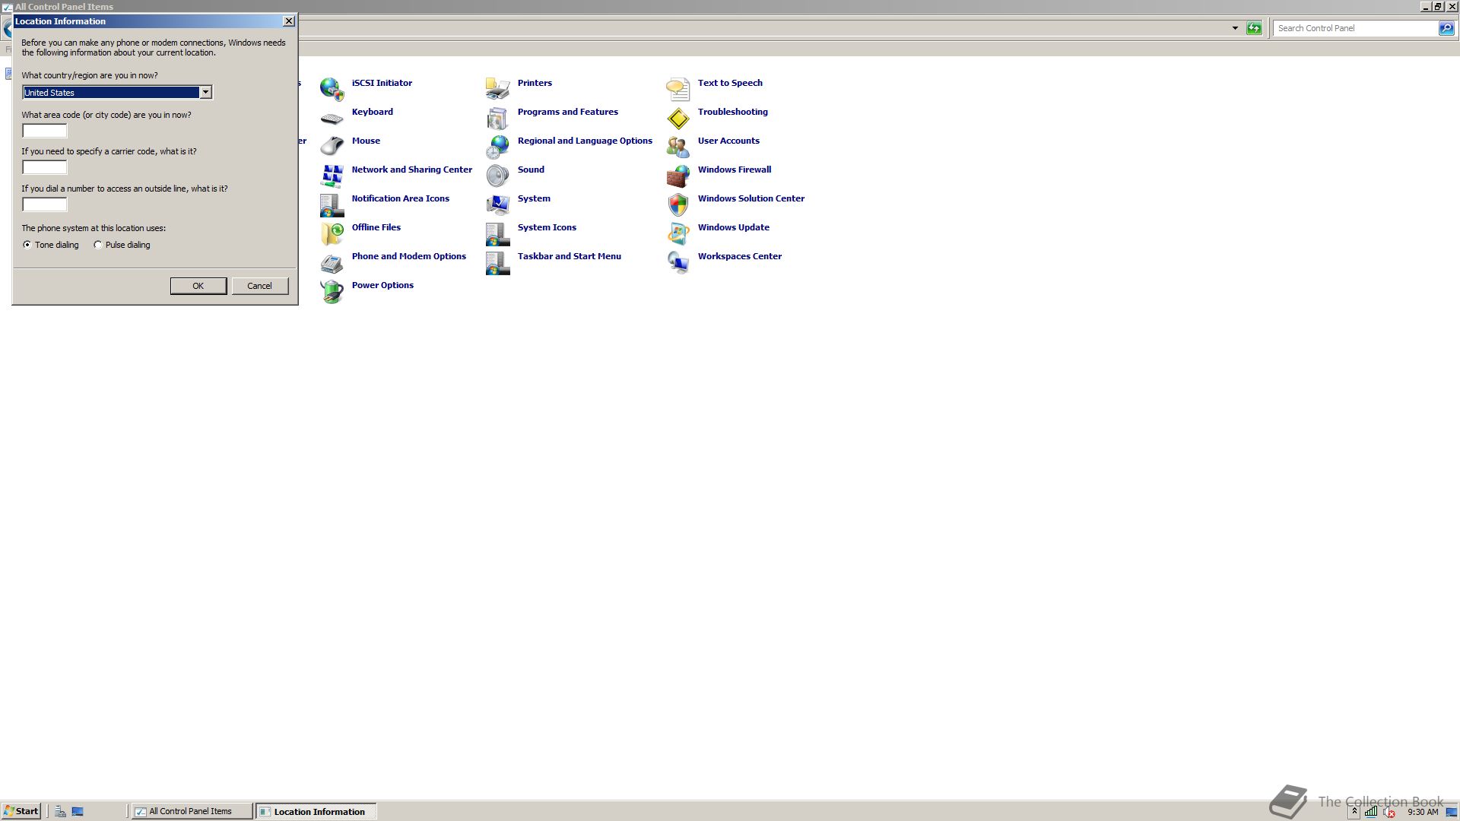Click the Printers icon

pos(497,89)
